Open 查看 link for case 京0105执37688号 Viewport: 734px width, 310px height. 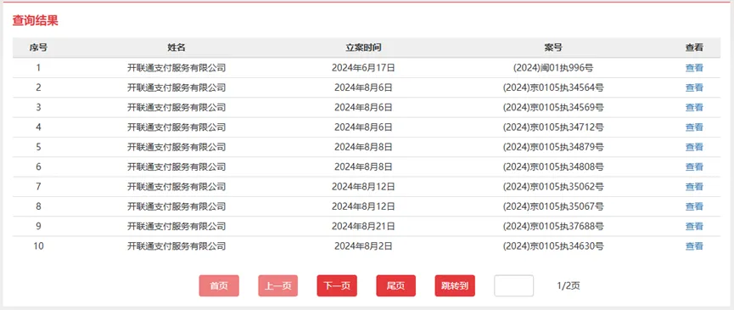tap(694, 226)
